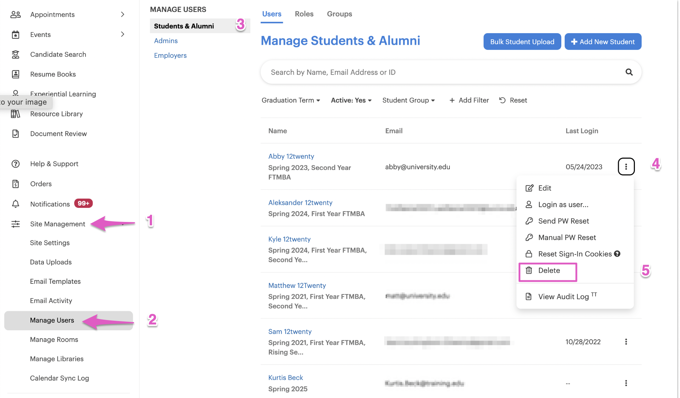Open the Student Group filter dropdown

(x=408, y=100)
